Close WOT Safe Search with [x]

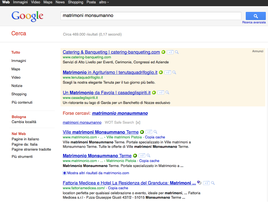click(x=138, y=123)
